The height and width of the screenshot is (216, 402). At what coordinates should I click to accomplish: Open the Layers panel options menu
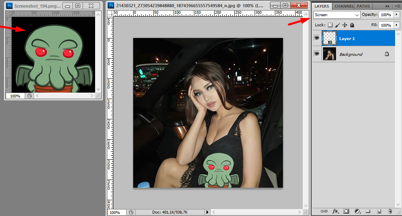pyautogui.click(x=398, y=6)
